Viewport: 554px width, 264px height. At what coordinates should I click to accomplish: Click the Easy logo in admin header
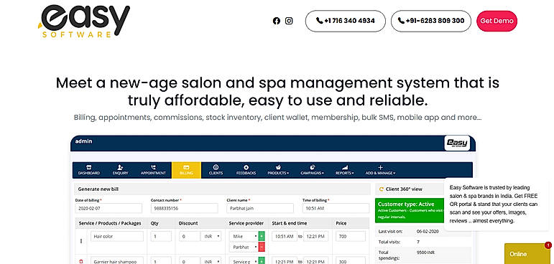(457, 143)
